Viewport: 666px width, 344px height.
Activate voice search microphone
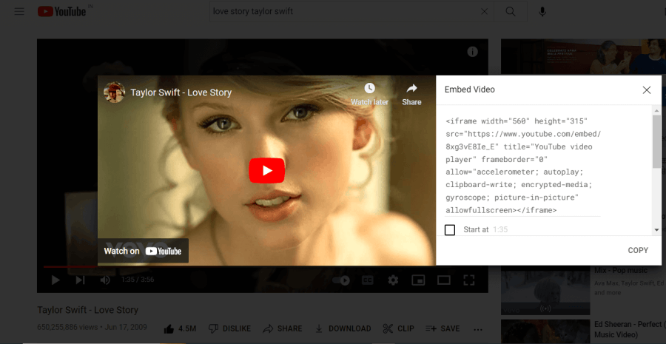click(x=542, y=12)
